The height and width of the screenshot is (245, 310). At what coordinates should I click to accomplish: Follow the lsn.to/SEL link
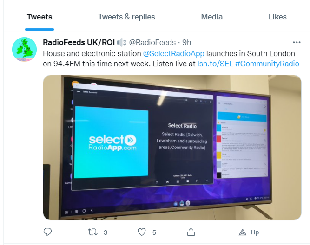pos(215,64)
